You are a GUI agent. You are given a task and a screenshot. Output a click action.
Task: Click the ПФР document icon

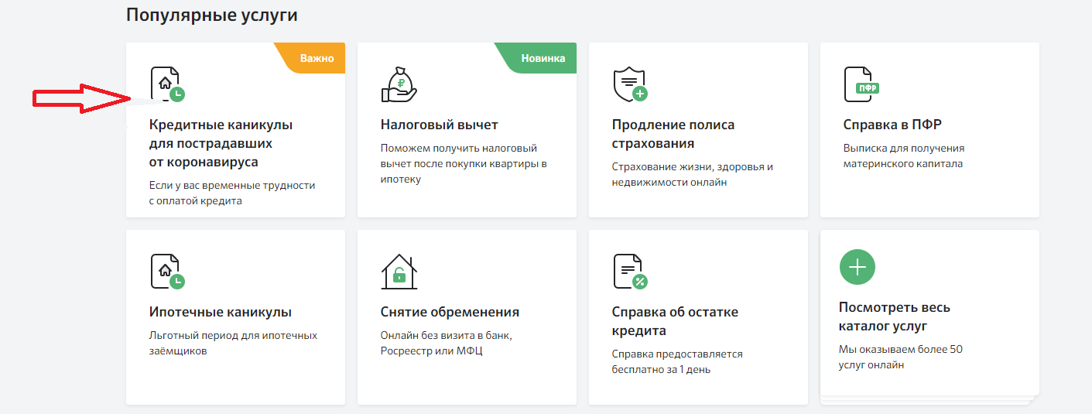(x=861, y=84)
